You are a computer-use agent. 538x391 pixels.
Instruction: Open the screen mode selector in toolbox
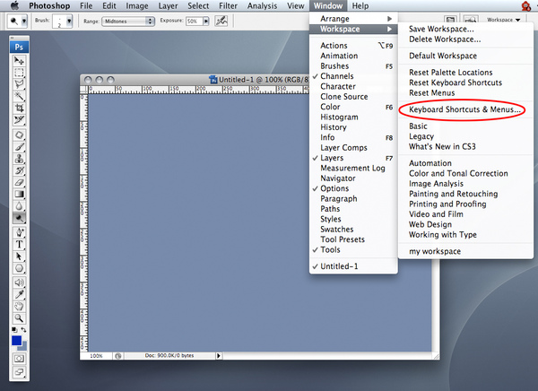pyautogui.click(x=19, y=371)
